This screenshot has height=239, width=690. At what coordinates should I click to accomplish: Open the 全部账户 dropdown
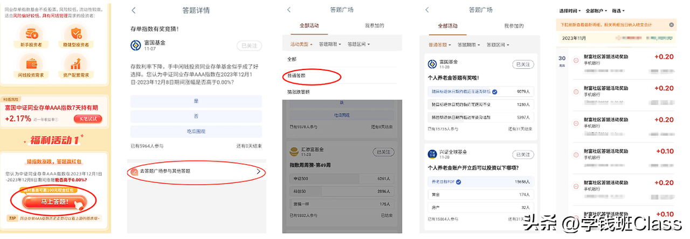(x=596, y=11)
